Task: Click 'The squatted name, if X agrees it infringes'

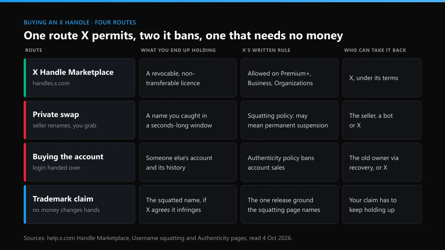Action: coord(188,204)
